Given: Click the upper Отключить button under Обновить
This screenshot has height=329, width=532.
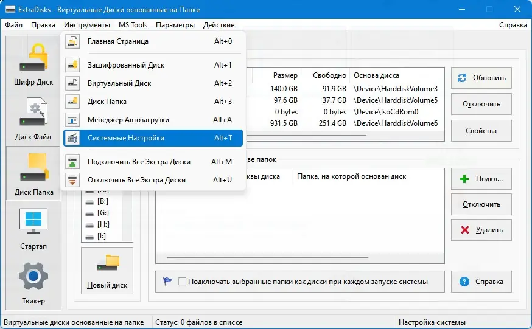Looking at the screenshot, I should [x=481, y=104].
